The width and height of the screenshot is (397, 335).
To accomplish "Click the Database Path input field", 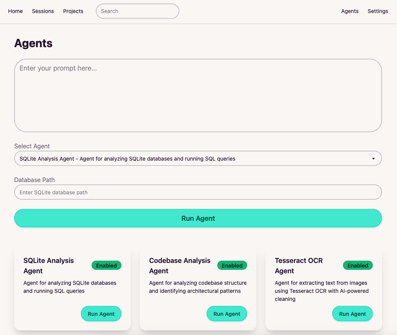I will tap(198, 192).
